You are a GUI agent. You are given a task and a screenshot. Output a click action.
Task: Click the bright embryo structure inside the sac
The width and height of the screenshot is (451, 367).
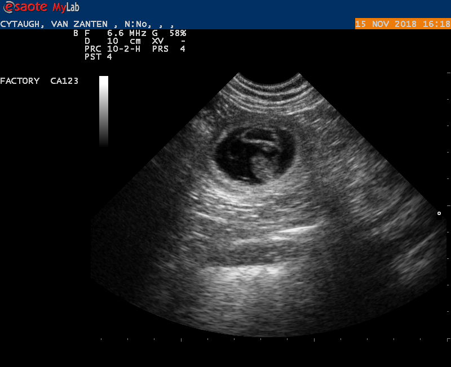[x=264, y=152]
